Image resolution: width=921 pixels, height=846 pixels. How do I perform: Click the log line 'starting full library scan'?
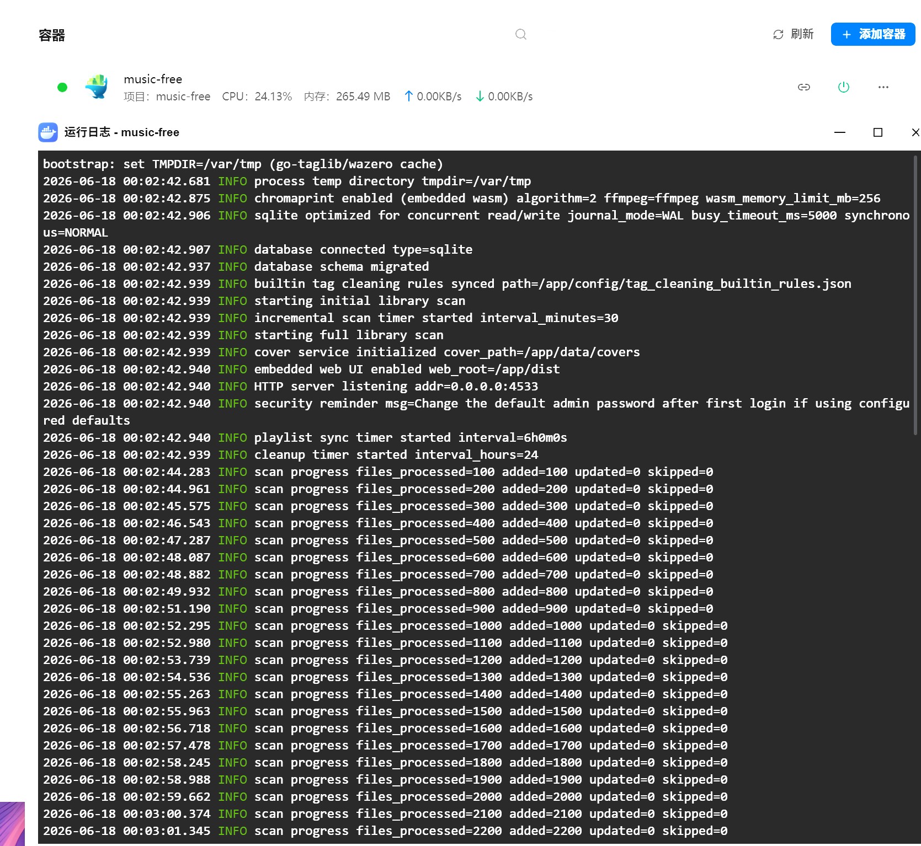(x=243, y=335)
